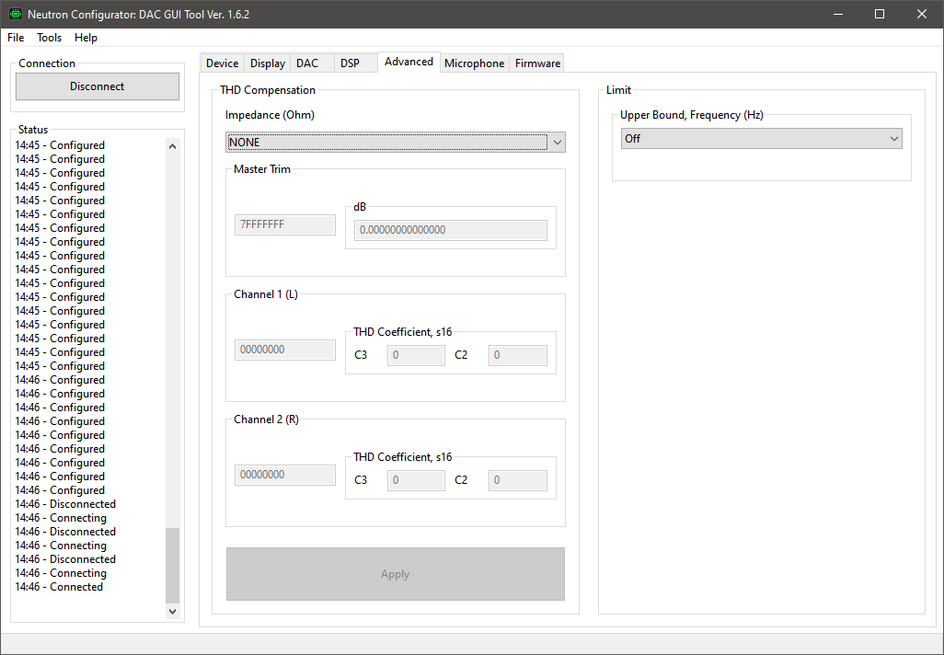944x655 pixels.
Task: Open the Microphone tab
Action: click(474, 63)
